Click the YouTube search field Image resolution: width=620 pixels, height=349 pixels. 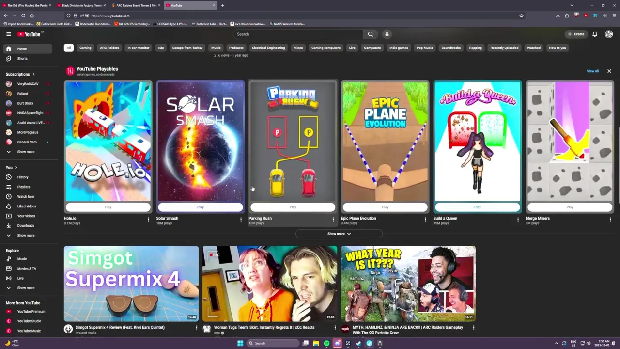[298, 34]
